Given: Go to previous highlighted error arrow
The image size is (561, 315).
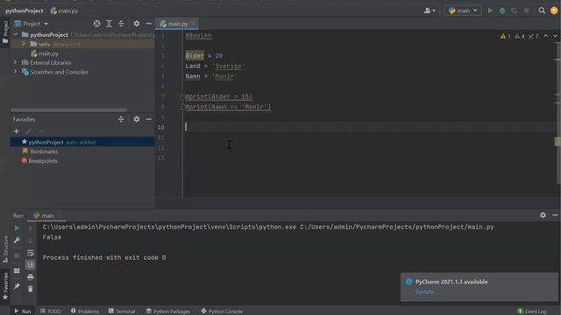Looking at the screenshot, I should tap(545, 36).
